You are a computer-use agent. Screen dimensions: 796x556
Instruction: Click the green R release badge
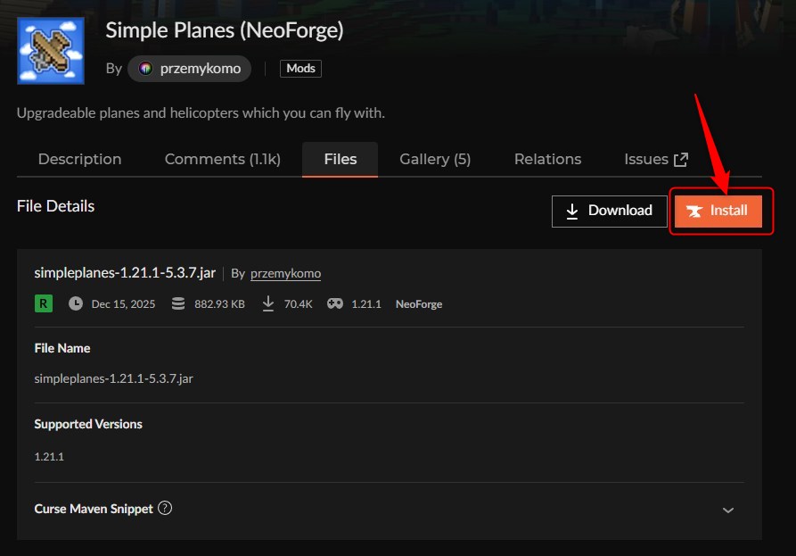pyautogui.click(x=43, y=303)
